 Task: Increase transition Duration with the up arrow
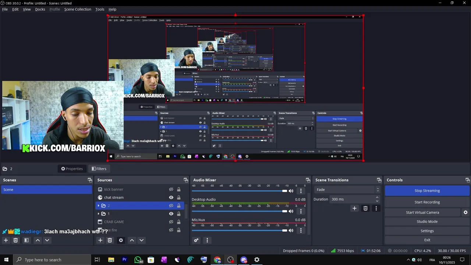point(377,198)
